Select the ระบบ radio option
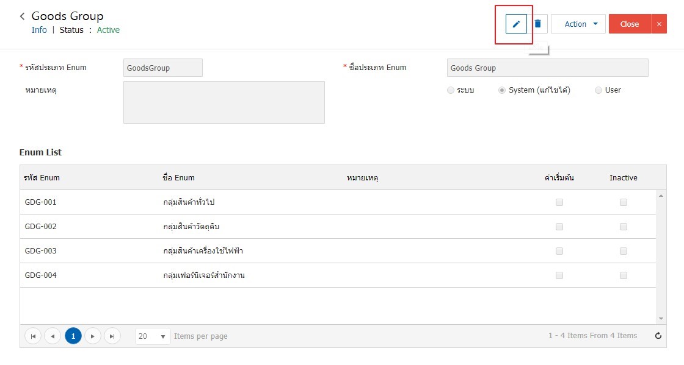Screen dimensions: 684x365 (451, 90)
